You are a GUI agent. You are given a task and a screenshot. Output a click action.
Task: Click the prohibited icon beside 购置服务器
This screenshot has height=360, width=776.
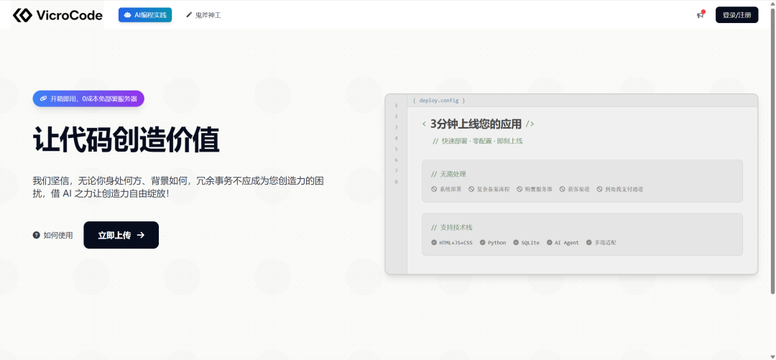point(519,189)
